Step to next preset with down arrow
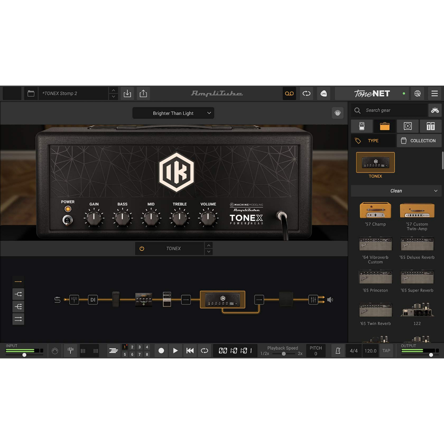The image size is (444, 444). [114, 97]
